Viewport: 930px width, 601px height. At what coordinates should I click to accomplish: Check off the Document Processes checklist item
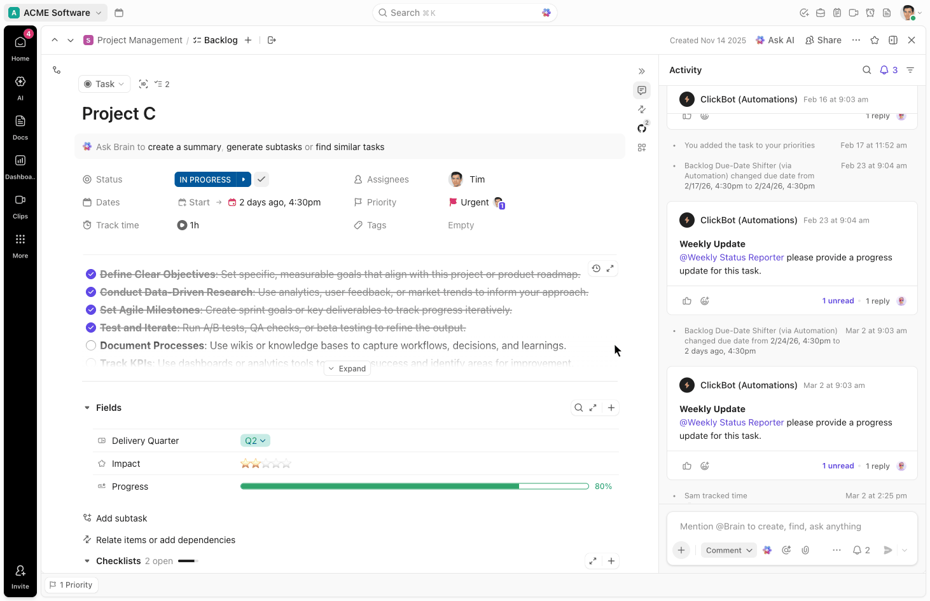[x=91, y=345]
